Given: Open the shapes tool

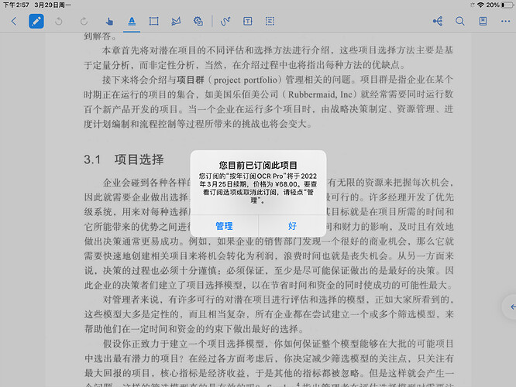Looking at the screenshot, I should click(198, 22).
